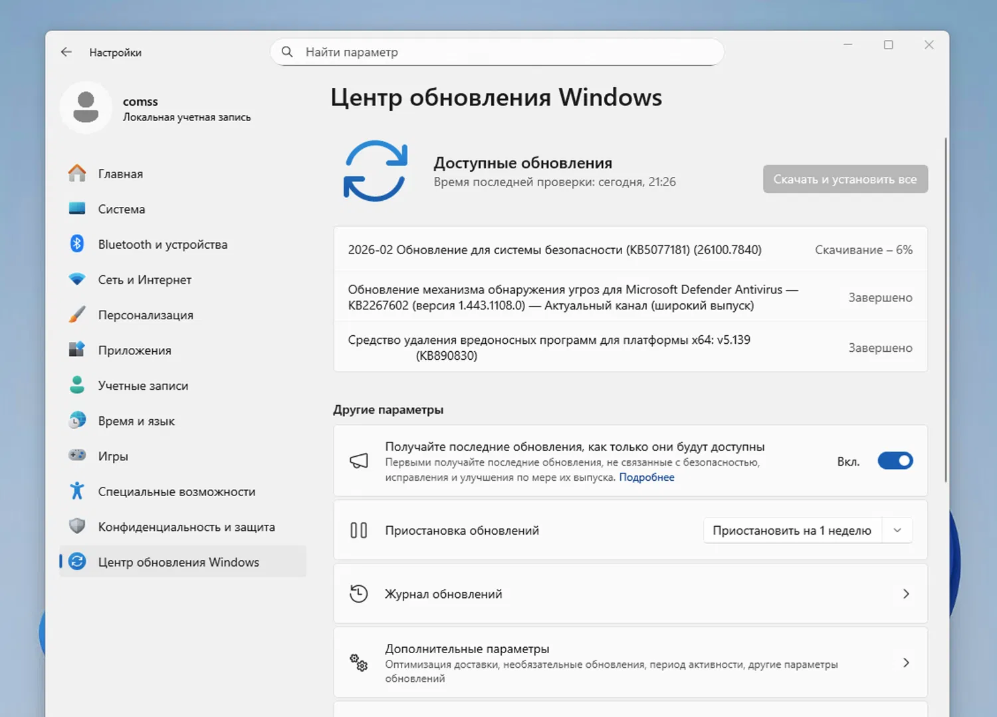Image resolution: width=997 pixels, height=717 pixels.
Task: Click the Специальные возможности accessibility icon
Action: 77,491
